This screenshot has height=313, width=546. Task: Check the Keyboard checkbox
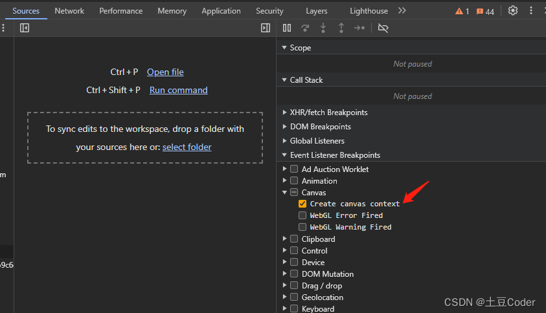pos(294,308)
